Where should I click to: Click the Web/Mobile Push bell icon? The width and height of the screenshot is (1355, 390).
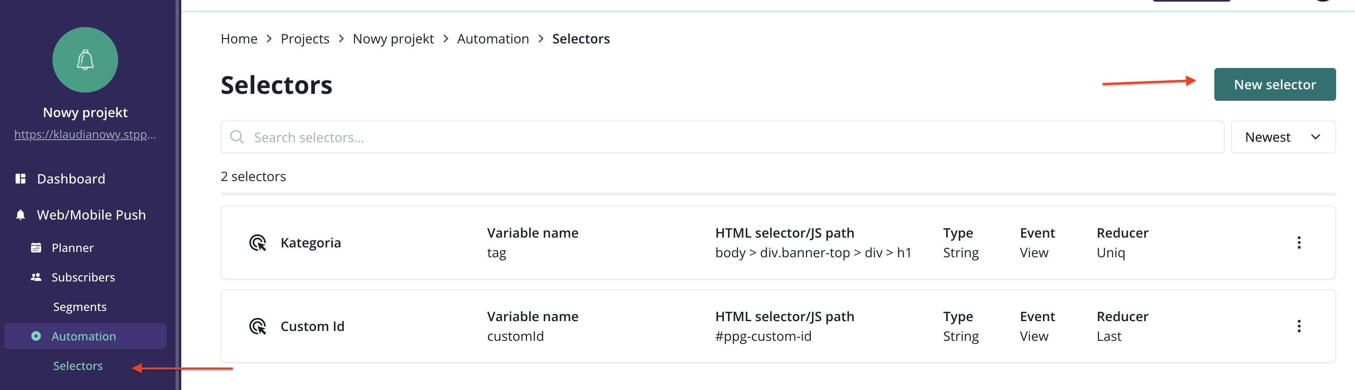21,214
